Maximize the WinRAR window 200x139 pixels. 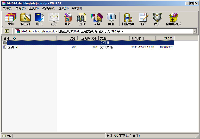192,3
